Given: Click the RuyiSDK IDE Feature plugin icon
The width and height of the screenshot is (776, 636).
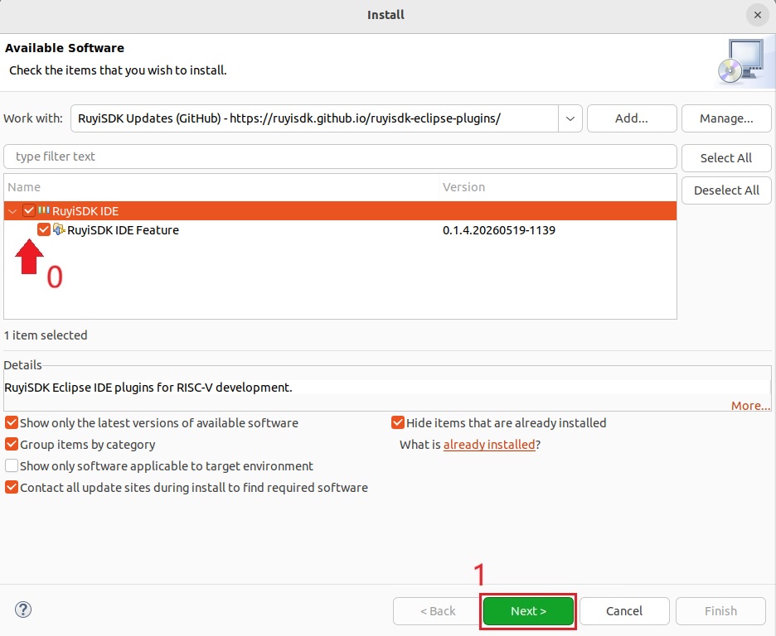Looking at the screenshot, I should click(59, 229).
